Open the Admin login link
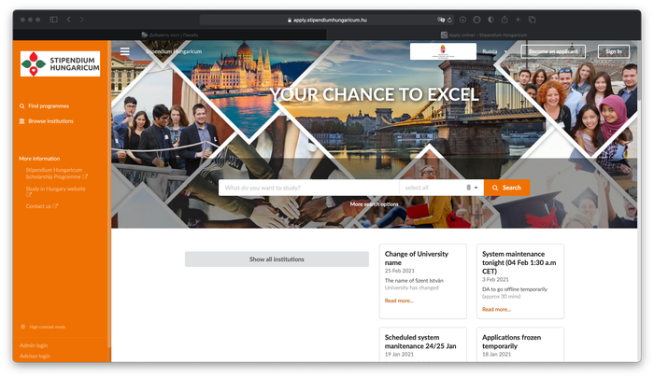The image size is (654, 378). pyautogui.click(x=34, y=345)
